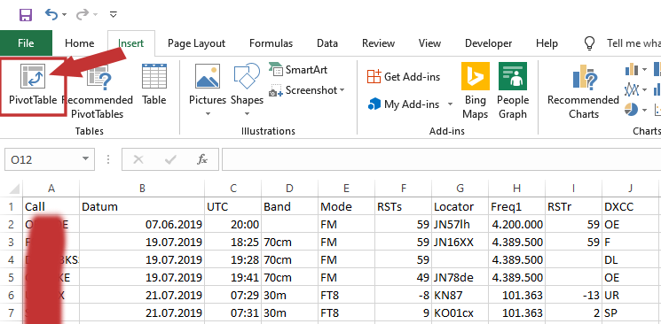Click the cell with value -13

pyautogui.click(x=574, y=296)
